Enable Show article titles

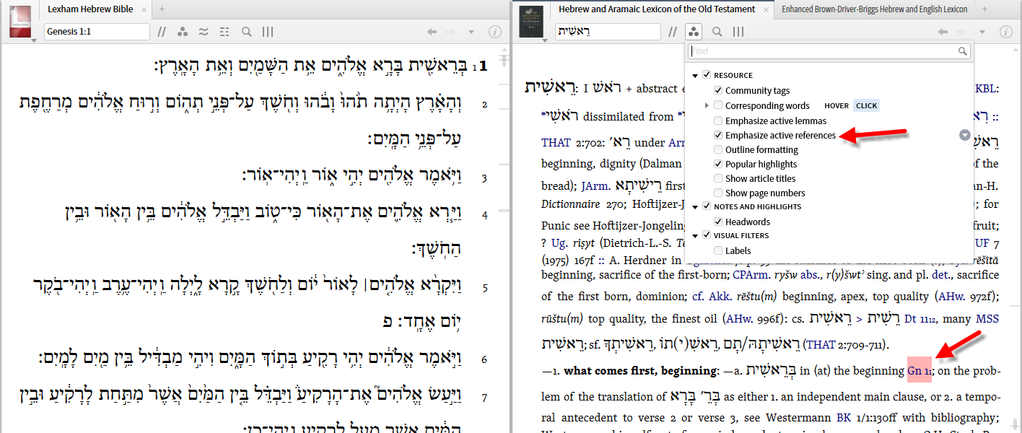point(718,178)
